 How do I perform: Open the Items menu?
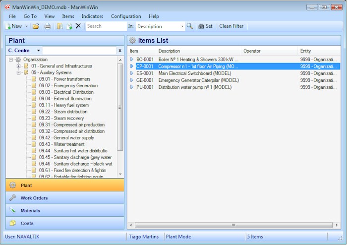point(68,16)
